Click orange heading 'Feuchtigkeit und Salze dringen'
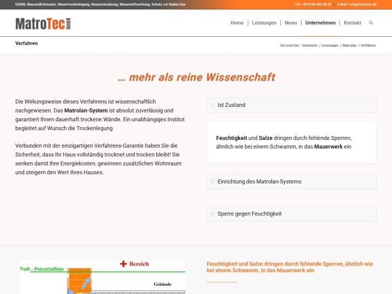Viewport: 392px width, 294px height. [289, 267]
